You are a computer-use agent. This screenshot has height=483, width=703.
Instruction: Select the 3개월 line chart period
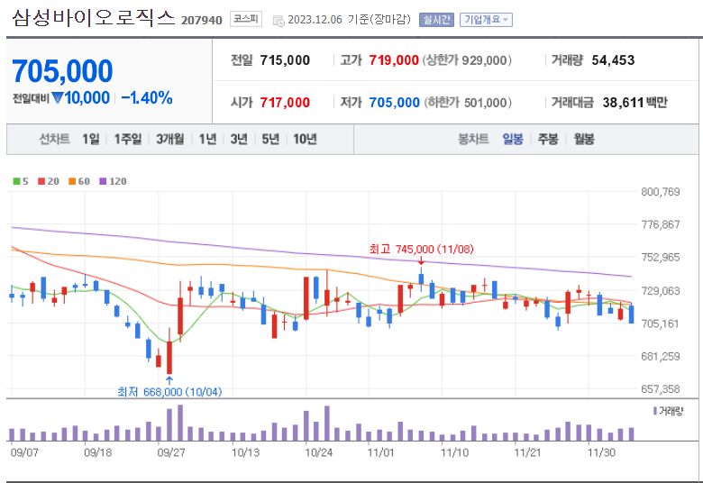pyautogui.click(x=170, y=139)
